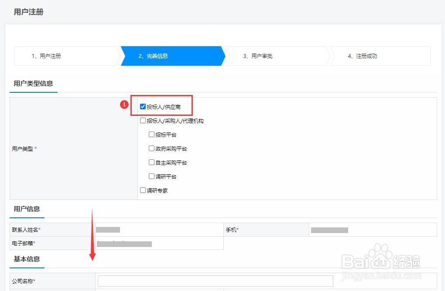The width and height of the screenshot is (445, 291).
Task: Click the 联系人姓名* label
Action: pyautogui.click(x=26, y=230)
